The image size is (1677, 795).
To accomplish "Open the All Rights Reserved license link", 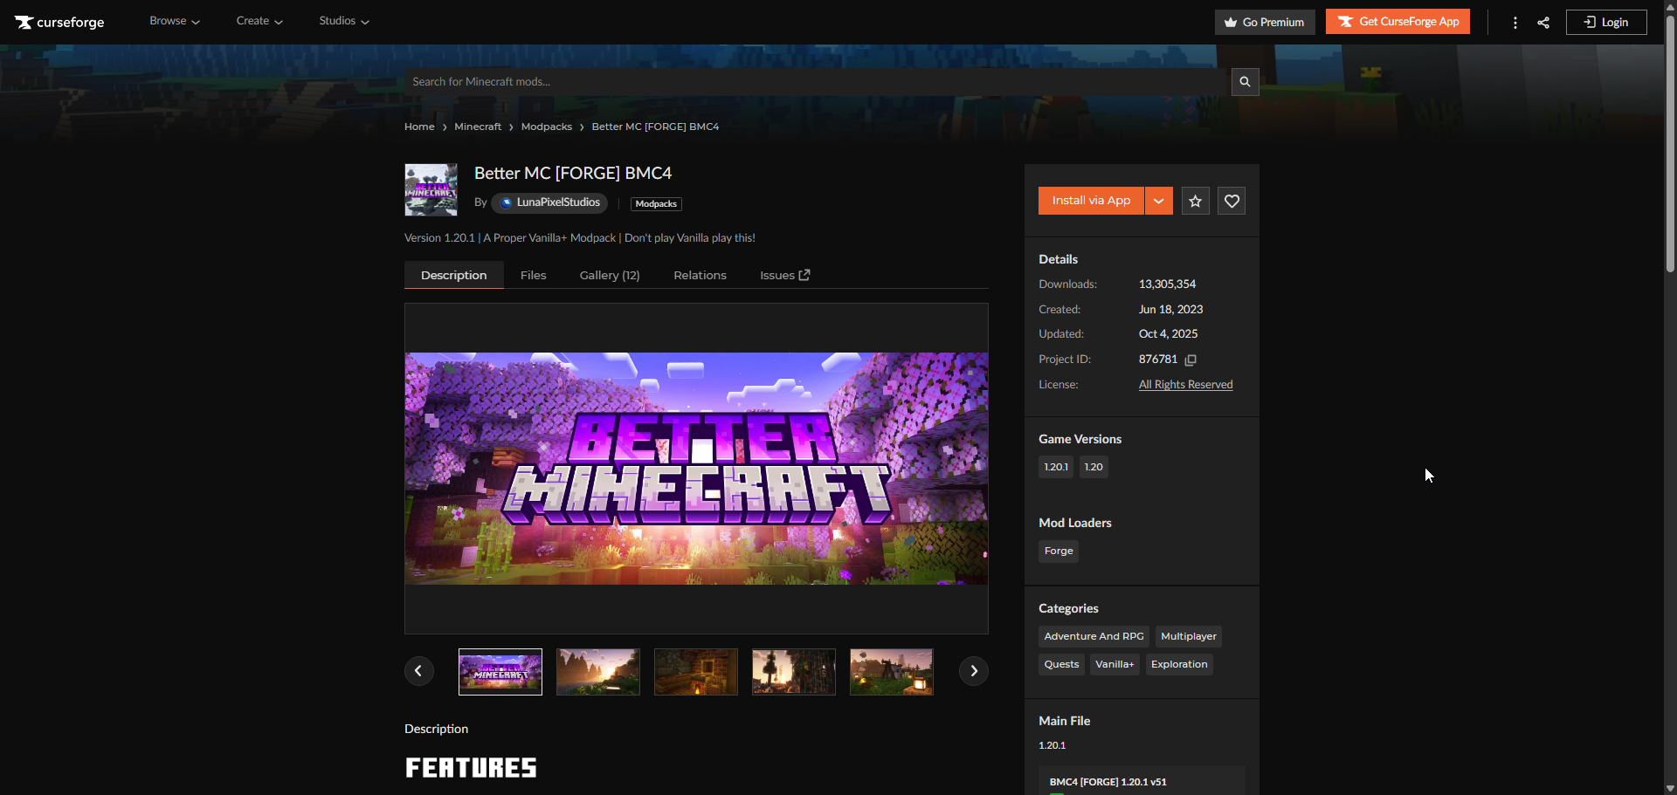I will coord(1185,385).
